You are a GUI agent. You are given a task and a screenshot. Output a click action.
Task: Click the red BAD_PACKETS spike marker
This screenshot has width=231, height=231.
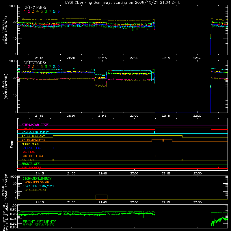click(219, 167)
